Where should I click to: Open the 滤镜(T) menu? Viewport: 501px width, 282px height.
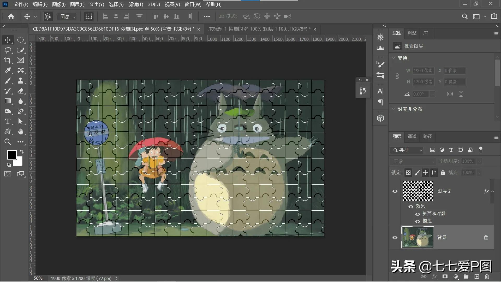[136, 4]
